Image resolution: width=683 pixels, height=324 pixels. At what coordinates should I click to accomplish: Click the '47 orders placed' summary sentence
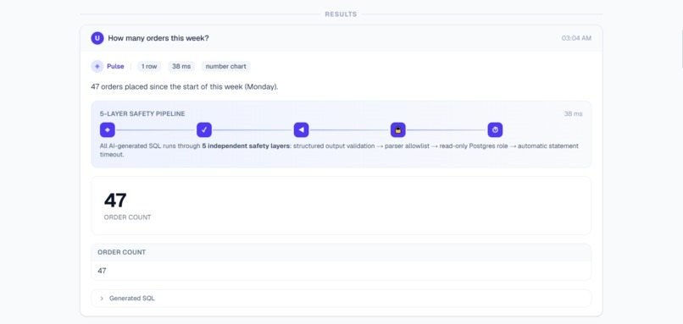pyautogui.click(x=184, y=86)
